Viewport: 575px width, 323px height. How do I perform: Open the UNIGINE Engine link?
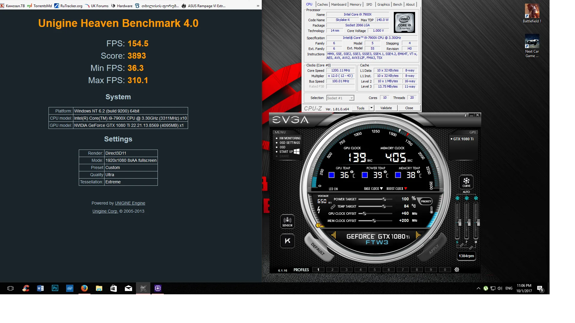[130, 203]
